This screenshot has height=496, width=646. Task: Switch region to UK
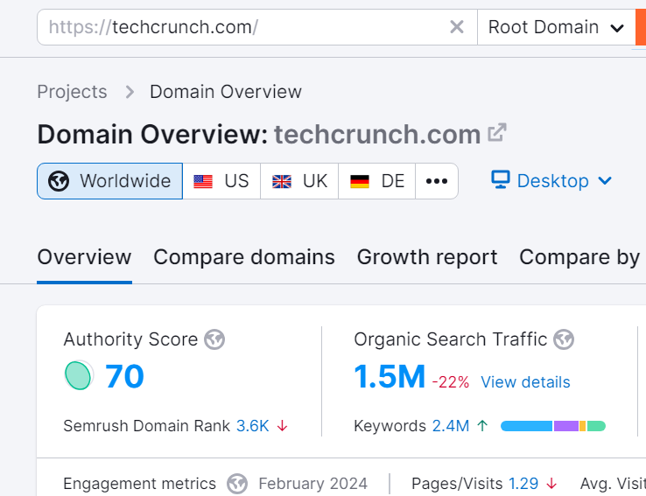pyautogui.click(x=299, y=181)
